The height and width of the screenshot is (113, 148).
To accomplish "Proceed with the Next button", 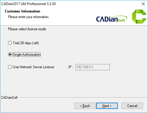I will click(107, 106).
